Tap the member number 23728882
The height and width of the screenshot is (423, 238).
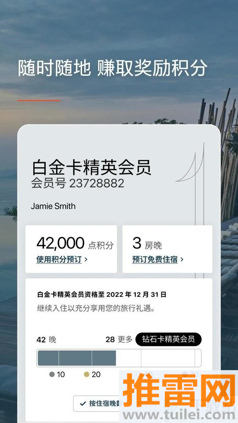pyautogui.click(x=97, y=183)
